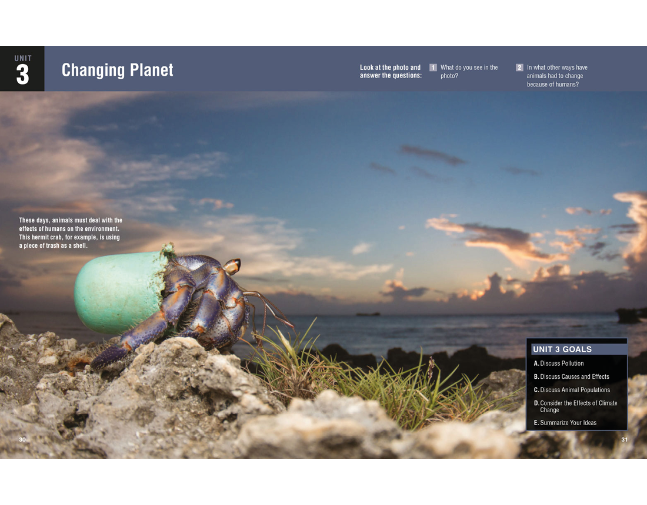Click the distant ship on the horizon

368,314
